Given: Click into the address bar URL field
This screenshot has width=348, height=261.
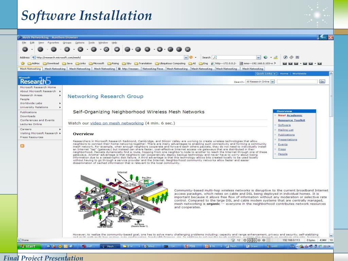Looking at the screenshot, I should pyautogui.click(x=110, y=57).
